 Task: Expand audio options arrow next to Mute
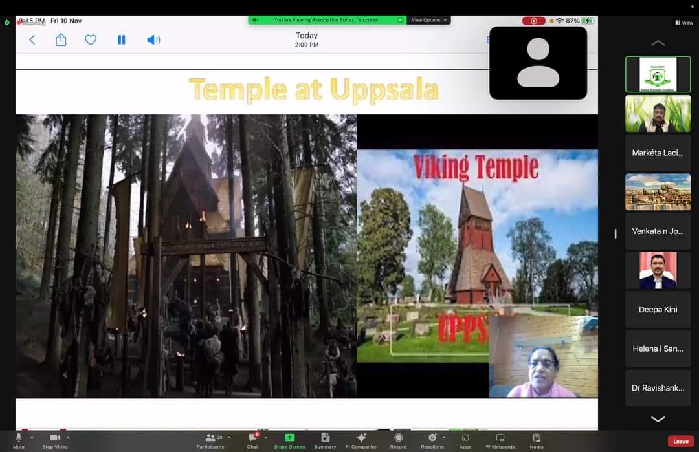point(32,438)
